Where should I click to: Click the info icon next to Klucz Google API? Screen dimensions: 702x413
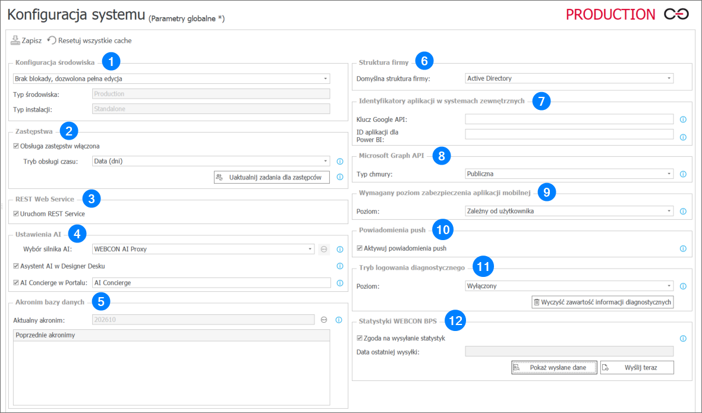683,119
